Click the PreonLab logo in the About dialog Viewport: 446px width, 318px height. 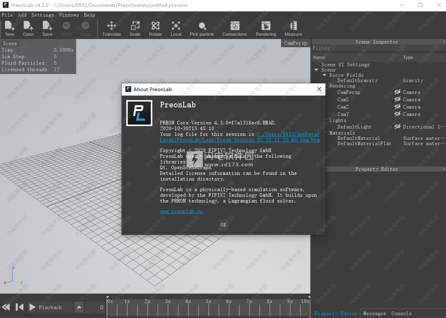pos(139,113)
